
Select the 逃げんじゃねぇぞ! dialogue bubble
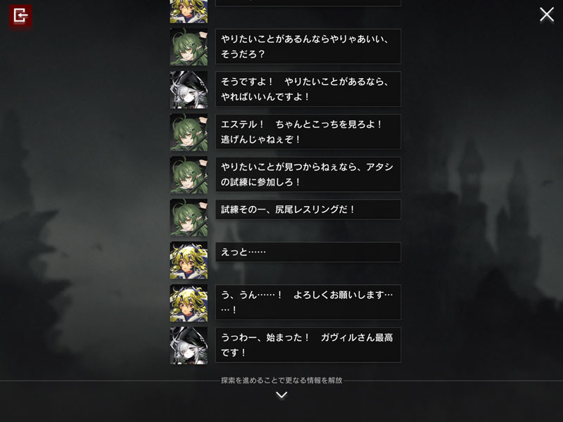[x=308, y=132]
